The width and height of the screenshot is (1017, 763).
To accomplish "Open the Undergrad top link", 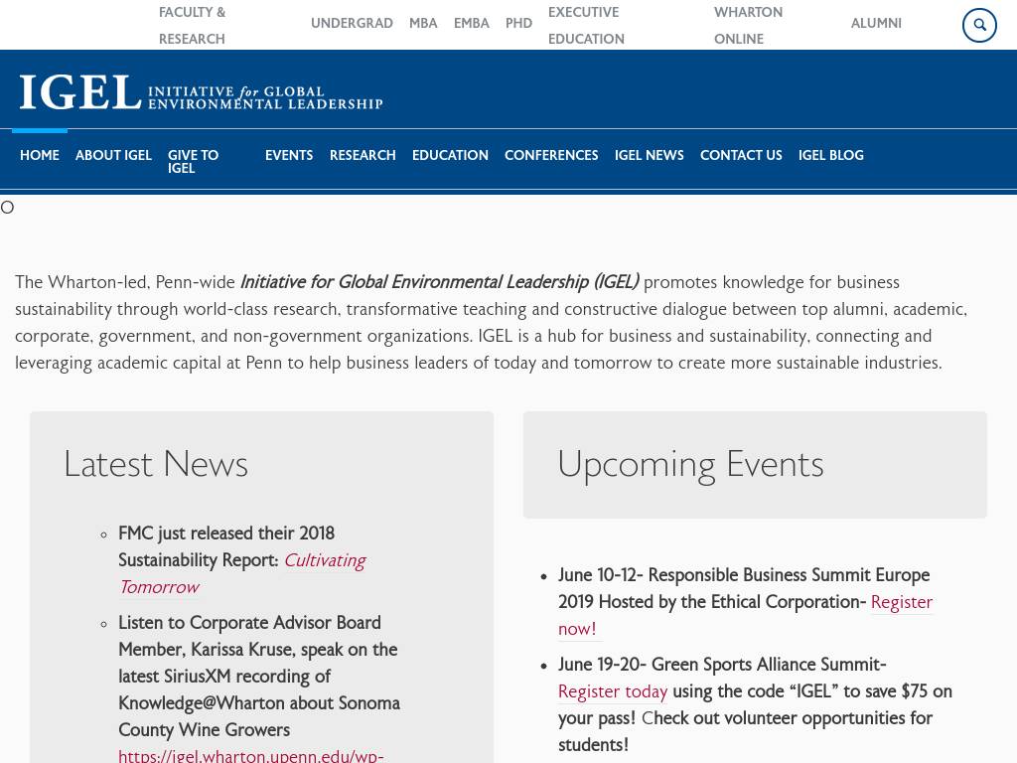I will click(x=352, y=24).
